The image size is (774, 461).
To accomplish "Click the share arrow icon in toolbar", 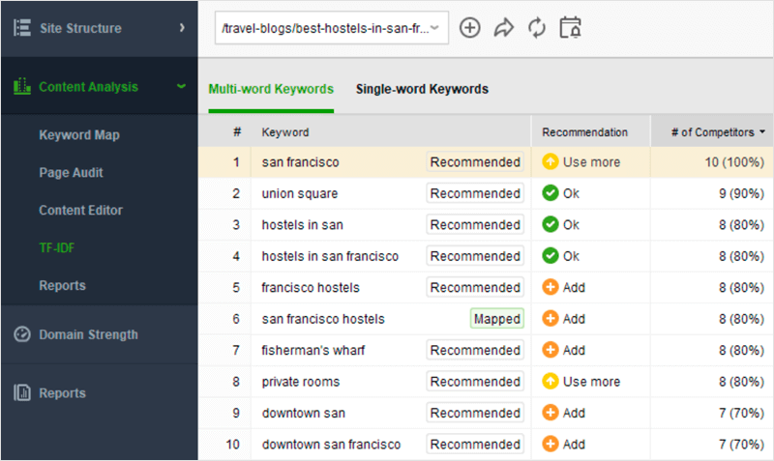I will pos(503,28).
